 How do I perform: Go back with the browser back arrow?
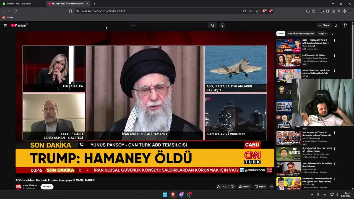[x=4, y=11]
